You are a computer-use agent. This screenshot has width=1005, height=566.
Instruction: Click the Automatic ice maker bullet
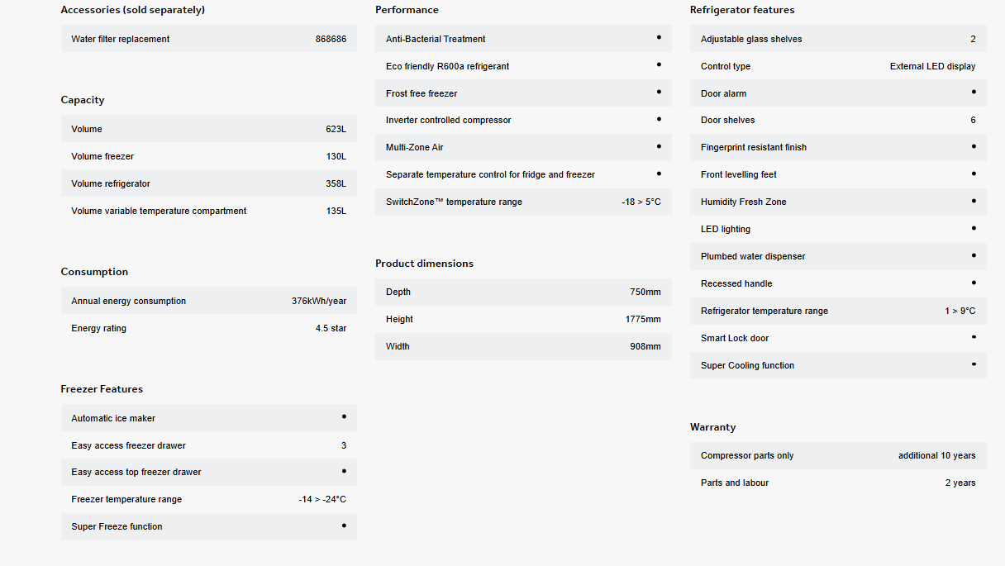pyautogui.click(x=344, y=416)
